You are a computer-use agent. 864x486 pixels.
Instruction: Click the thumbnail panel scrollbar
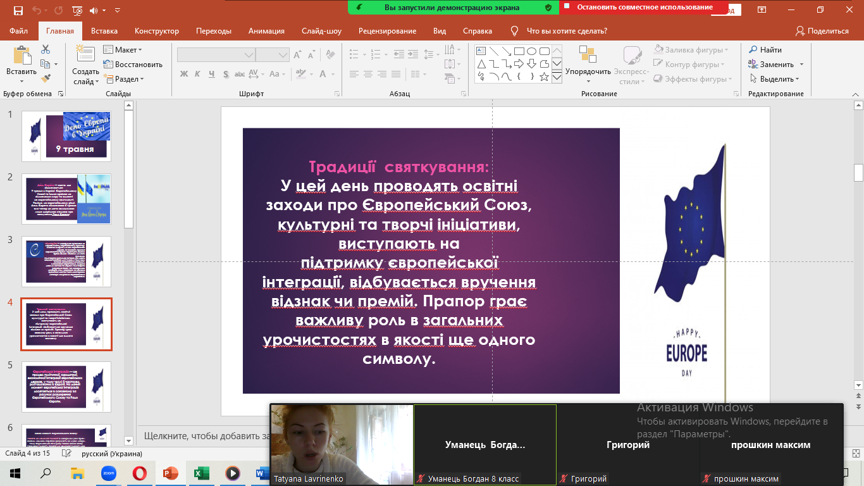(x=129, y=171)
